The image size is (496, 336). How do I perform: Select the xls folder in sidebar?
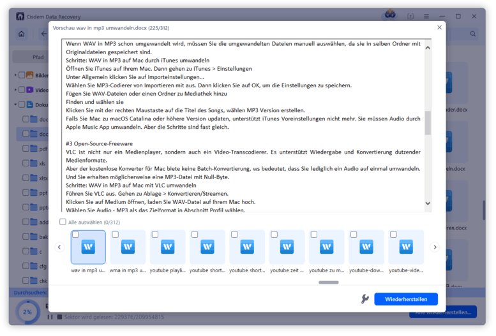[38, 163]
